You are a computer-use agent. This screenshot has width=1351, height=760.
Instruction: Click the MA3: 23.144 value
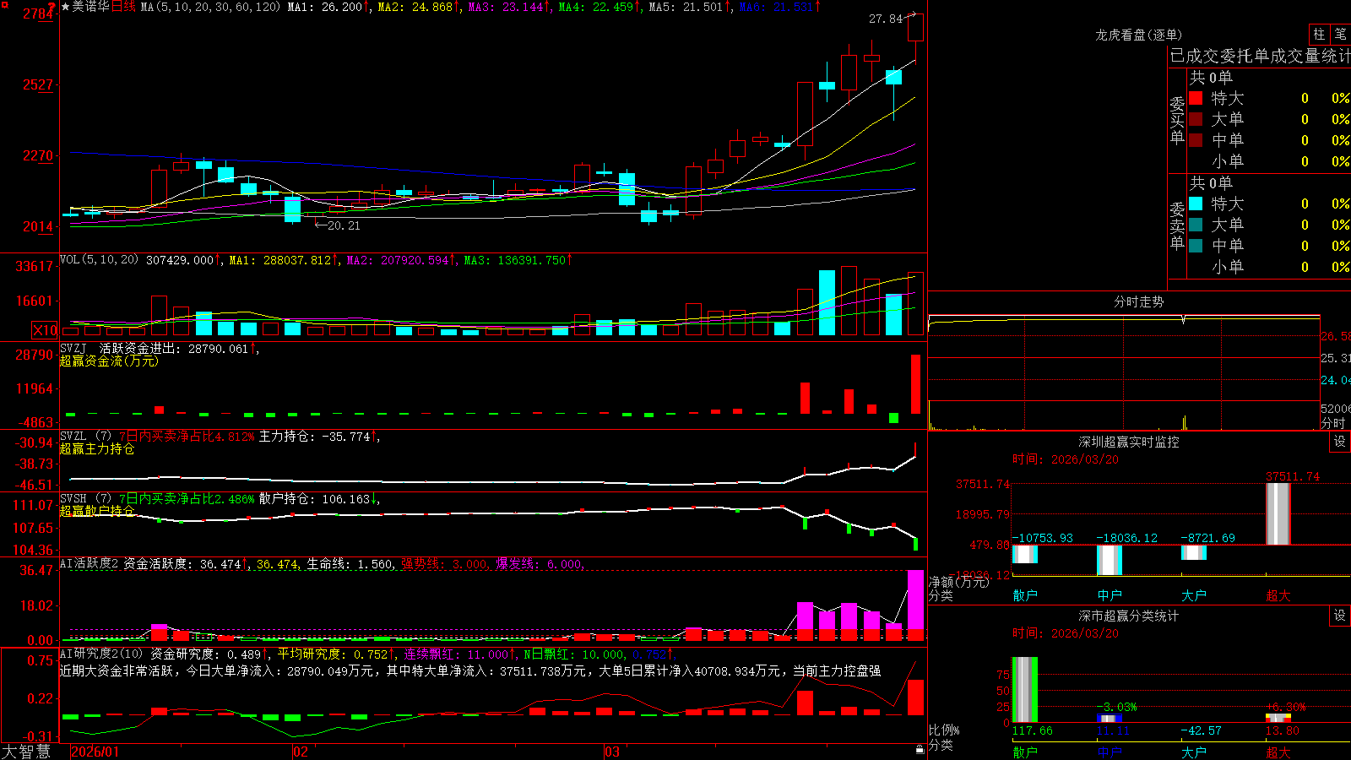[509, 7]
